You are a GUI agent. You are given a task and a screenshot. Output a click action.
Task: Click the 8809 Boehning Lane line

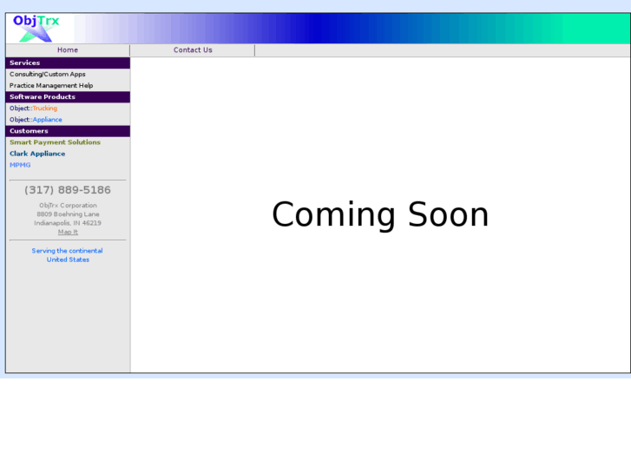click(68, 214)
